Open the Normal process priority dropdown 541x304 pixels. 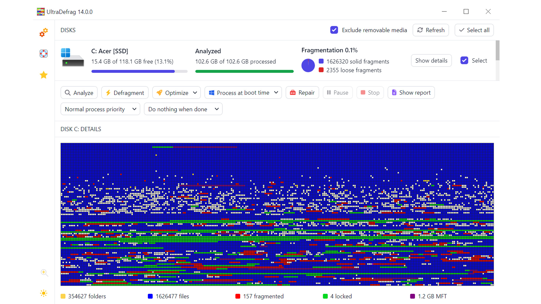coord(134,109)
